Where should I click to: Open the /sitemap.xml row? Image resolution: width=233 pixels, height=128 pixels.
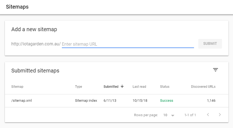tap(116, 101)
